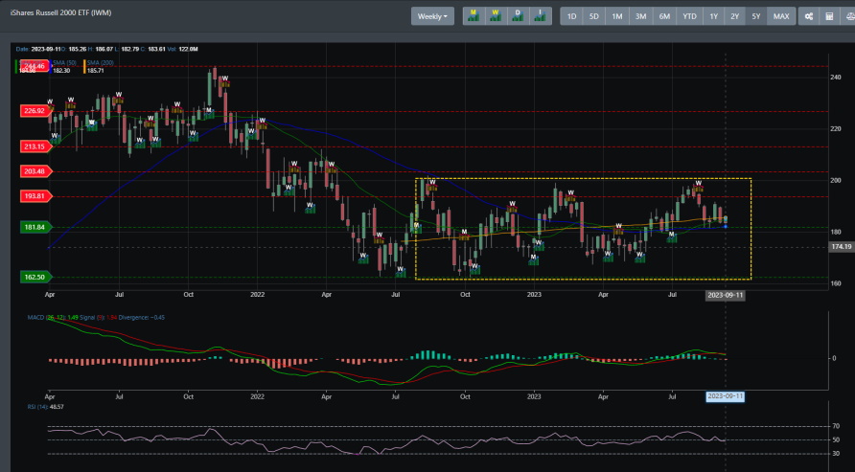The width and height of the screenshot is (855, 472).
Task: Click the SMA (50) legend entry
Action: click(64, 63)
